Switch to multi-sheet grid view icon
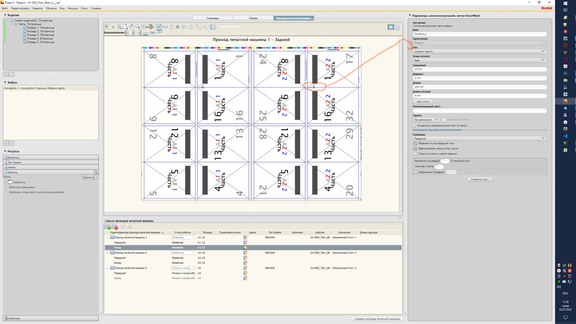576x324 pixels. tap(397, 27)
